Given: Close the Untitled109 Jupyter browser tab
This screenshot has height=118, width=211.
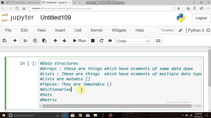Looking at the screenshot, I should pyautogui.click(x=70, y=3).
